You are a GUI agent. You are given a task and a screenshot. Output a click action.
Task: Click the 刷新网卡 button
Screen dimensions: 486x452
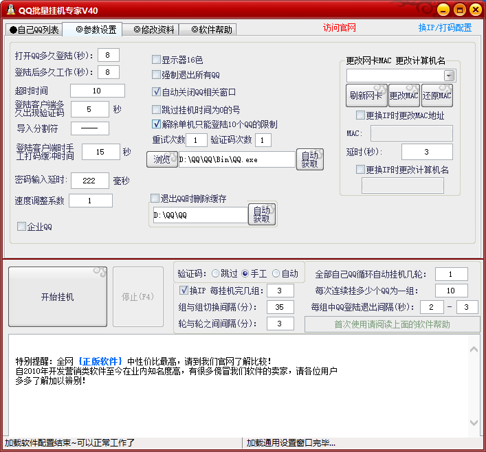tap(366, 95)
